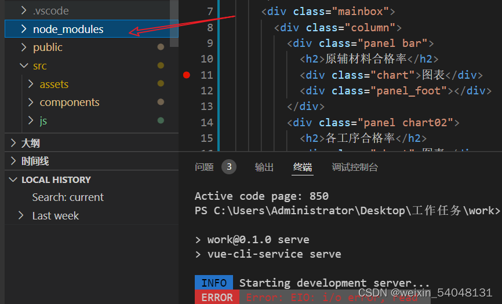
Task: Select the node_modules folder name
Action: (x=68, y=29)
